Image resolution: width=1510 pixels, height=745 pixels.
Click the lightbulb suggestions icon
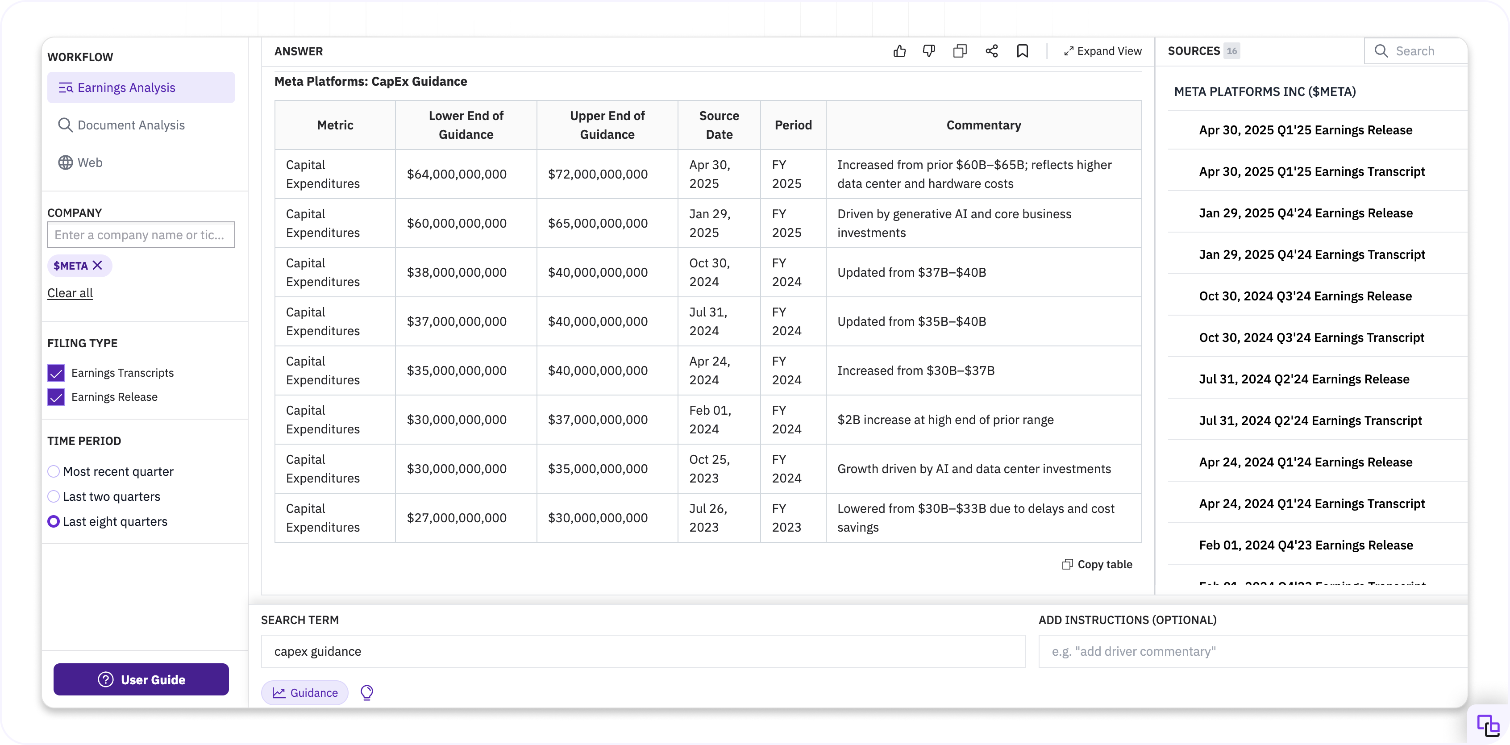tap(367, 693)
